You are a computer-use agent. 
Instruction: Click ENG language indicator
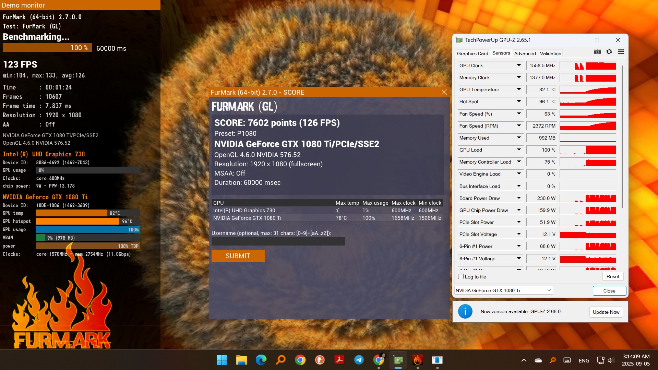(x=584, y=360)
